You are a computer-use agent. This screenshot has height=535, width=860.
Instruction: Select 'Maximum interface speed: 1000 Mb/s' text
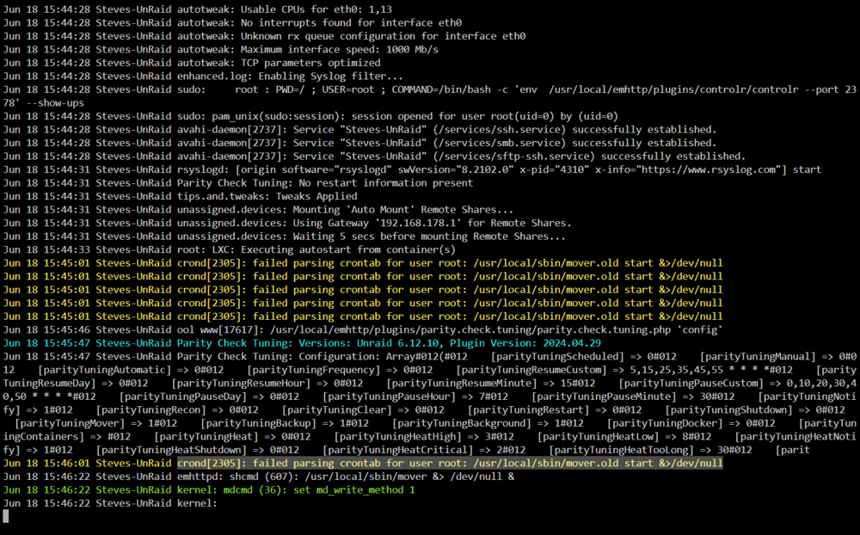coord(340,49)
